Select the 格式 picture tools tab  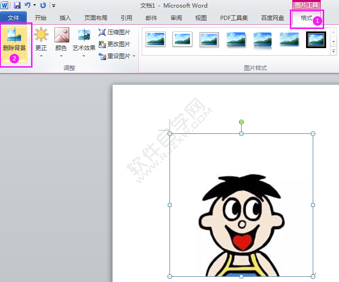tap(307, 18)
